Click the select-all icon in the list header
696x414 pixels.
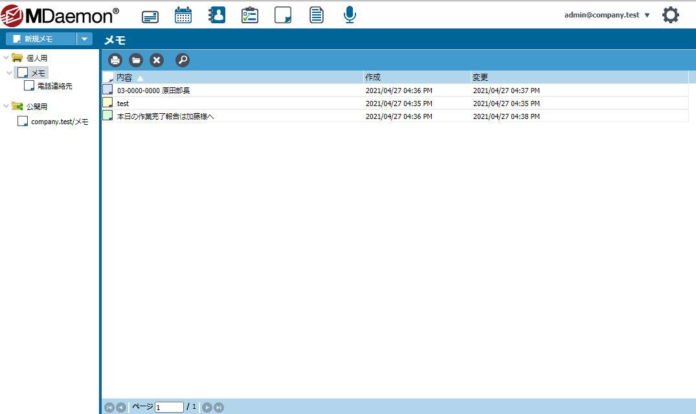coord(108,78)
